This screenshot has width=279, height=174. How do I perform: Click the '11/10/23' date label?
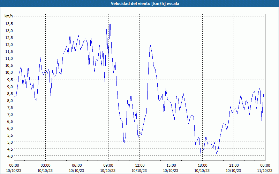coord(265,171)
